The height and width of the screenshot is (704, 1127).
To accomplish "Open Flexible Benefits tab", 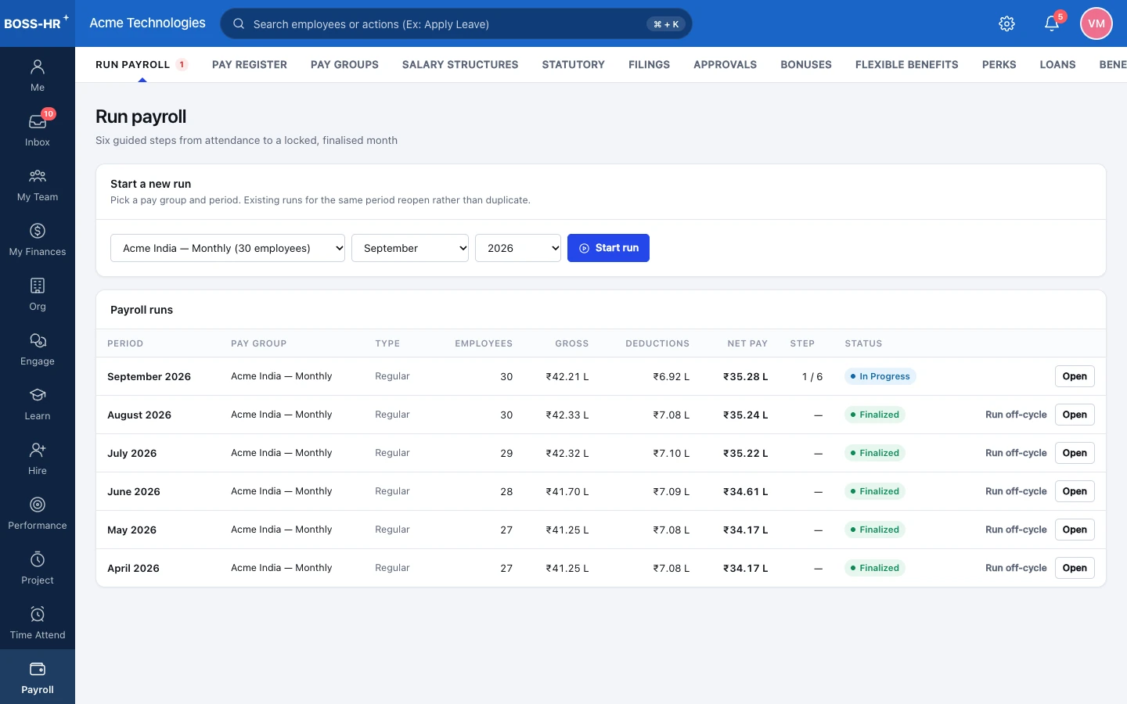I will coord(907,65).
